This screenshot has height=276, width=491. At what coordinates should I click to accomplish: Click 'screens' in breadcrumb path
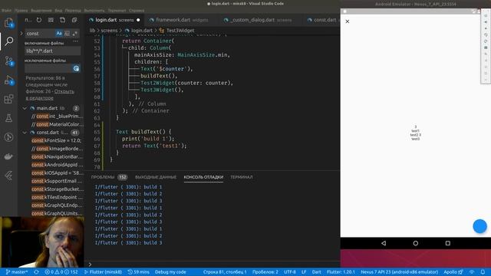coord(109,31)
